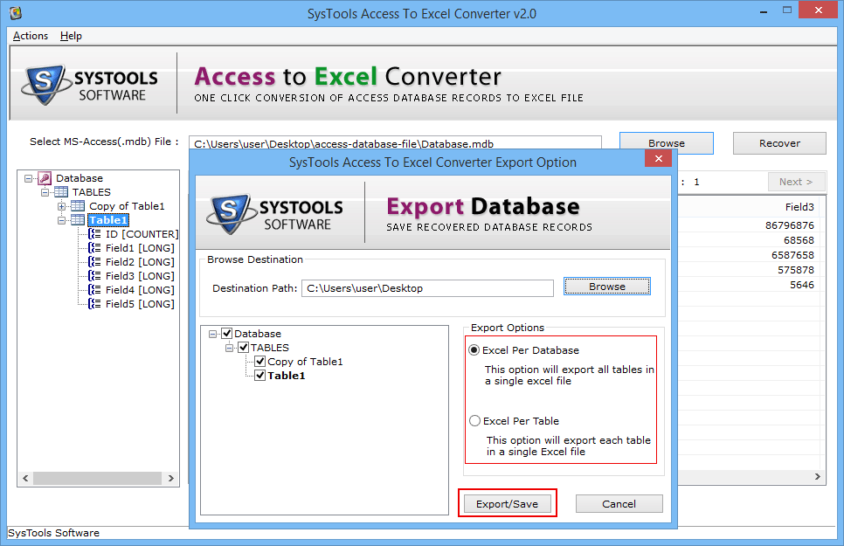Collapse the Database node in main tree
Screen dimensions: 844x546
28,178
